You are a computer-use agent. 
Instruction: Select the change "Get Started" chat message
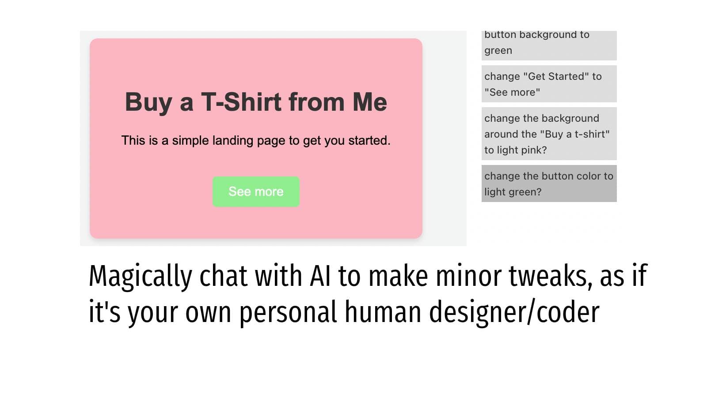tap(549, 84)
